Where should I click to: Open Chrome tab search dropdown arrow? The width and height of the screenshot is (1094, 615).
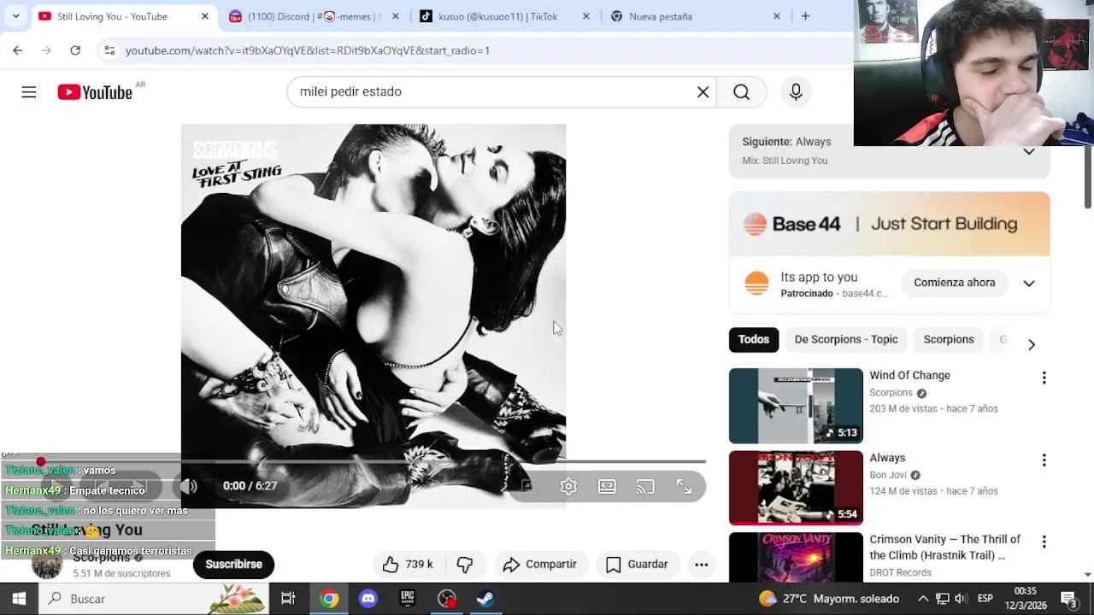pyautogui.click(x=15, y=16)
